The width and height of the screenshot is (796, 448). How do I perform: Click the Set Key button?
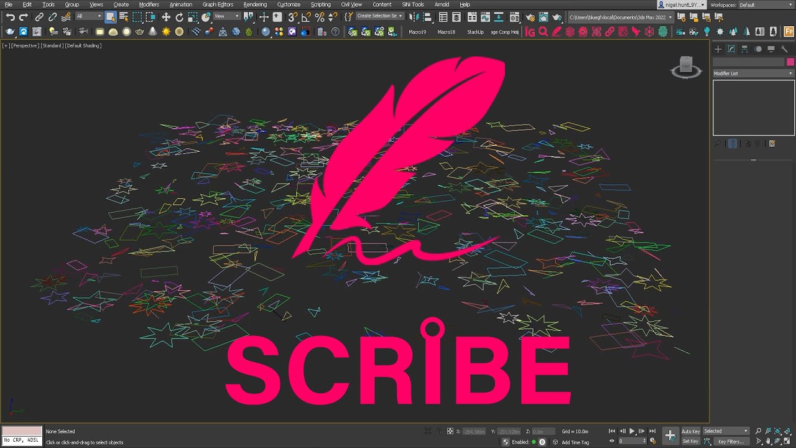690,442
